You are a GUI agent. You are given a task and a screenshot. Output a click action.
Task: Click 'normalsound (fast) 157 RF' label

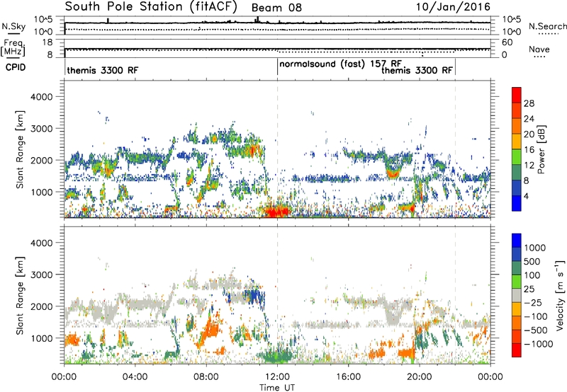(340, 64)
